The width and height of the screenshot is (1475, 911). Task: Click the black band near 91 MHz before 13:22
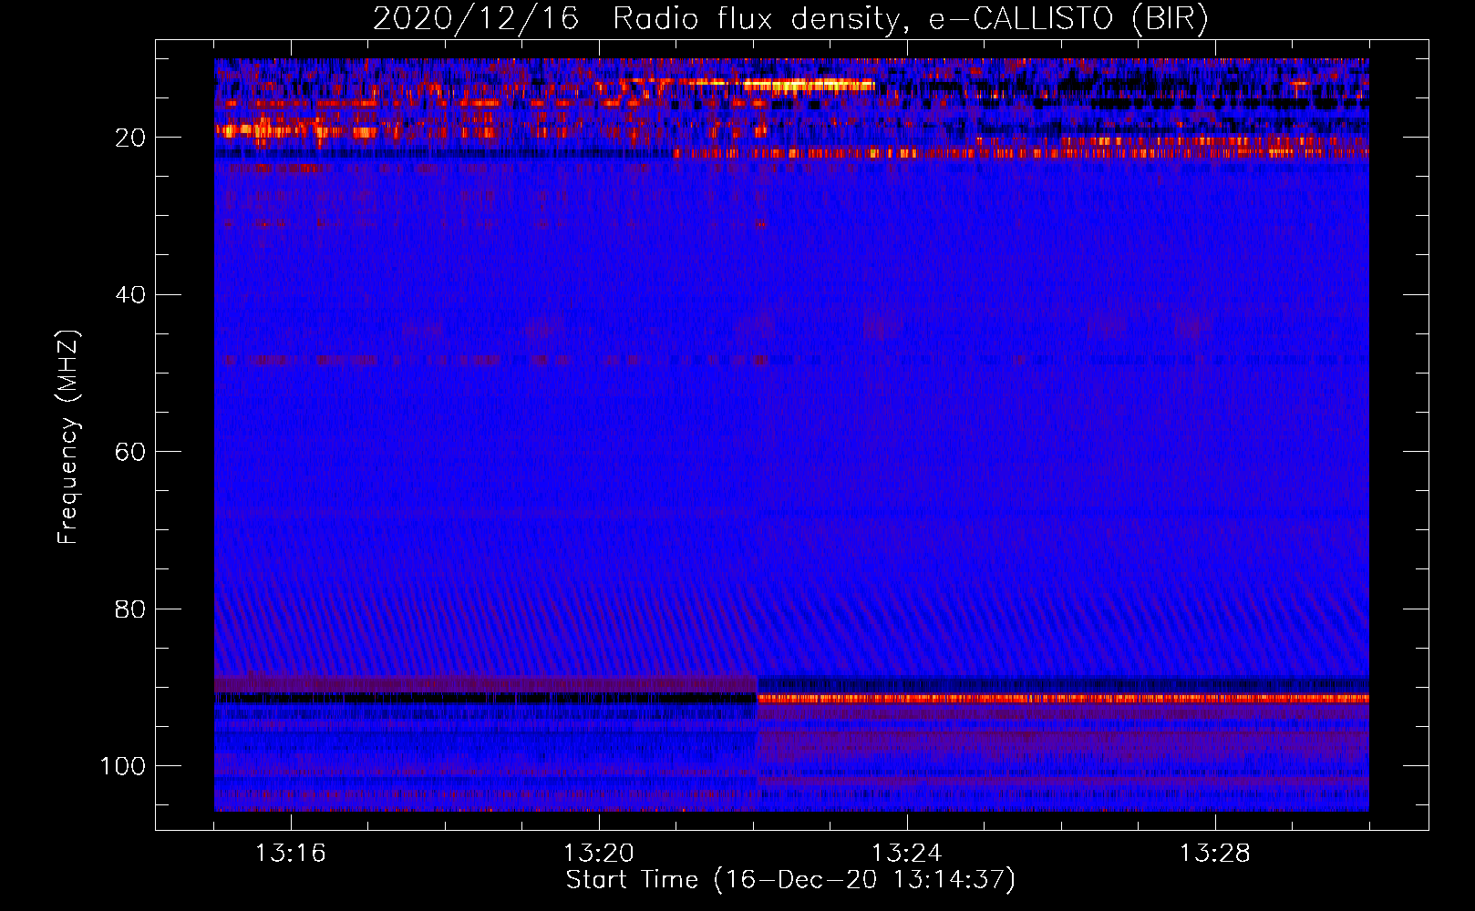(486, 698)
